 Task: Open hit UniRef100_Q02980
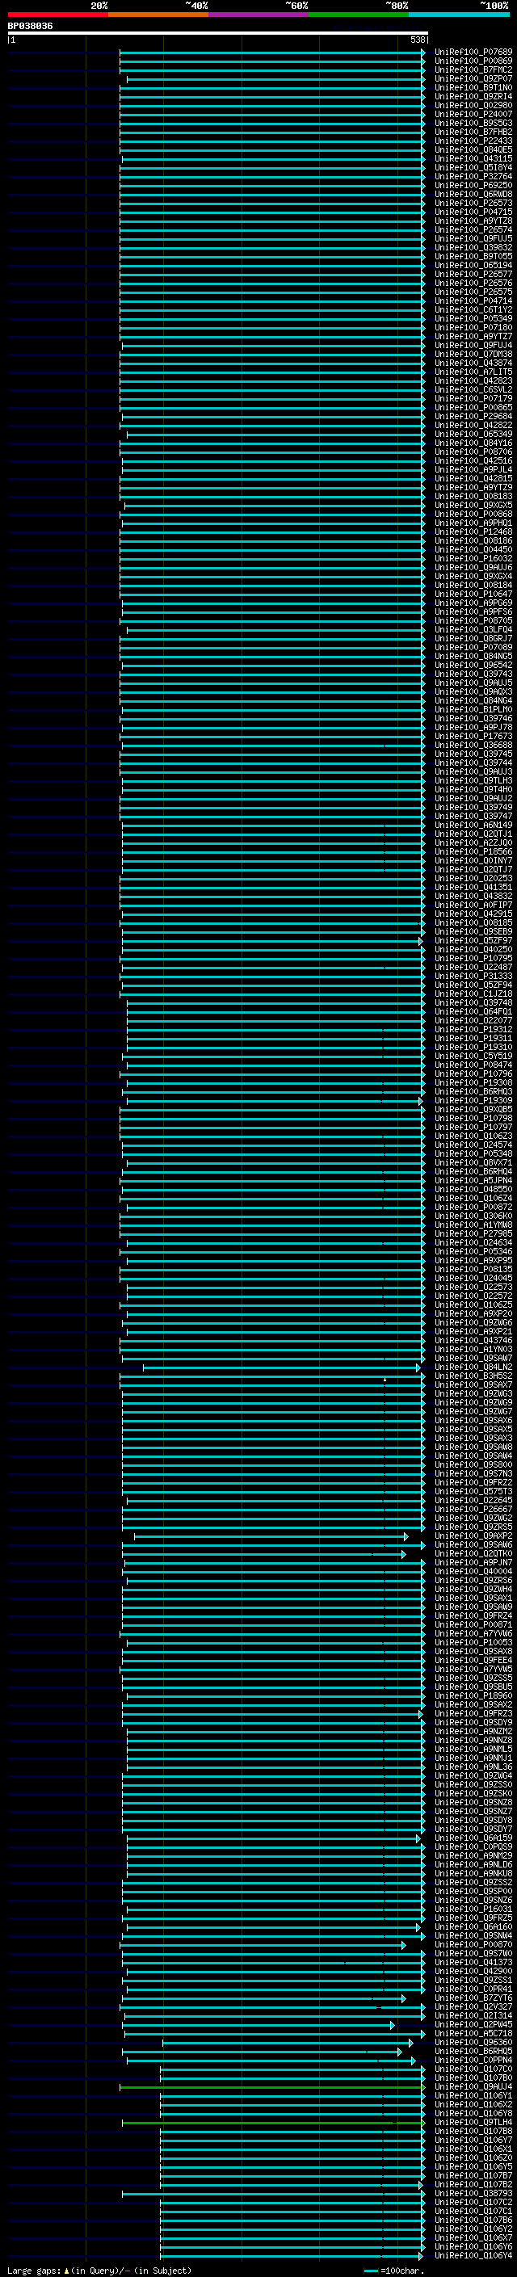(473, 105)
